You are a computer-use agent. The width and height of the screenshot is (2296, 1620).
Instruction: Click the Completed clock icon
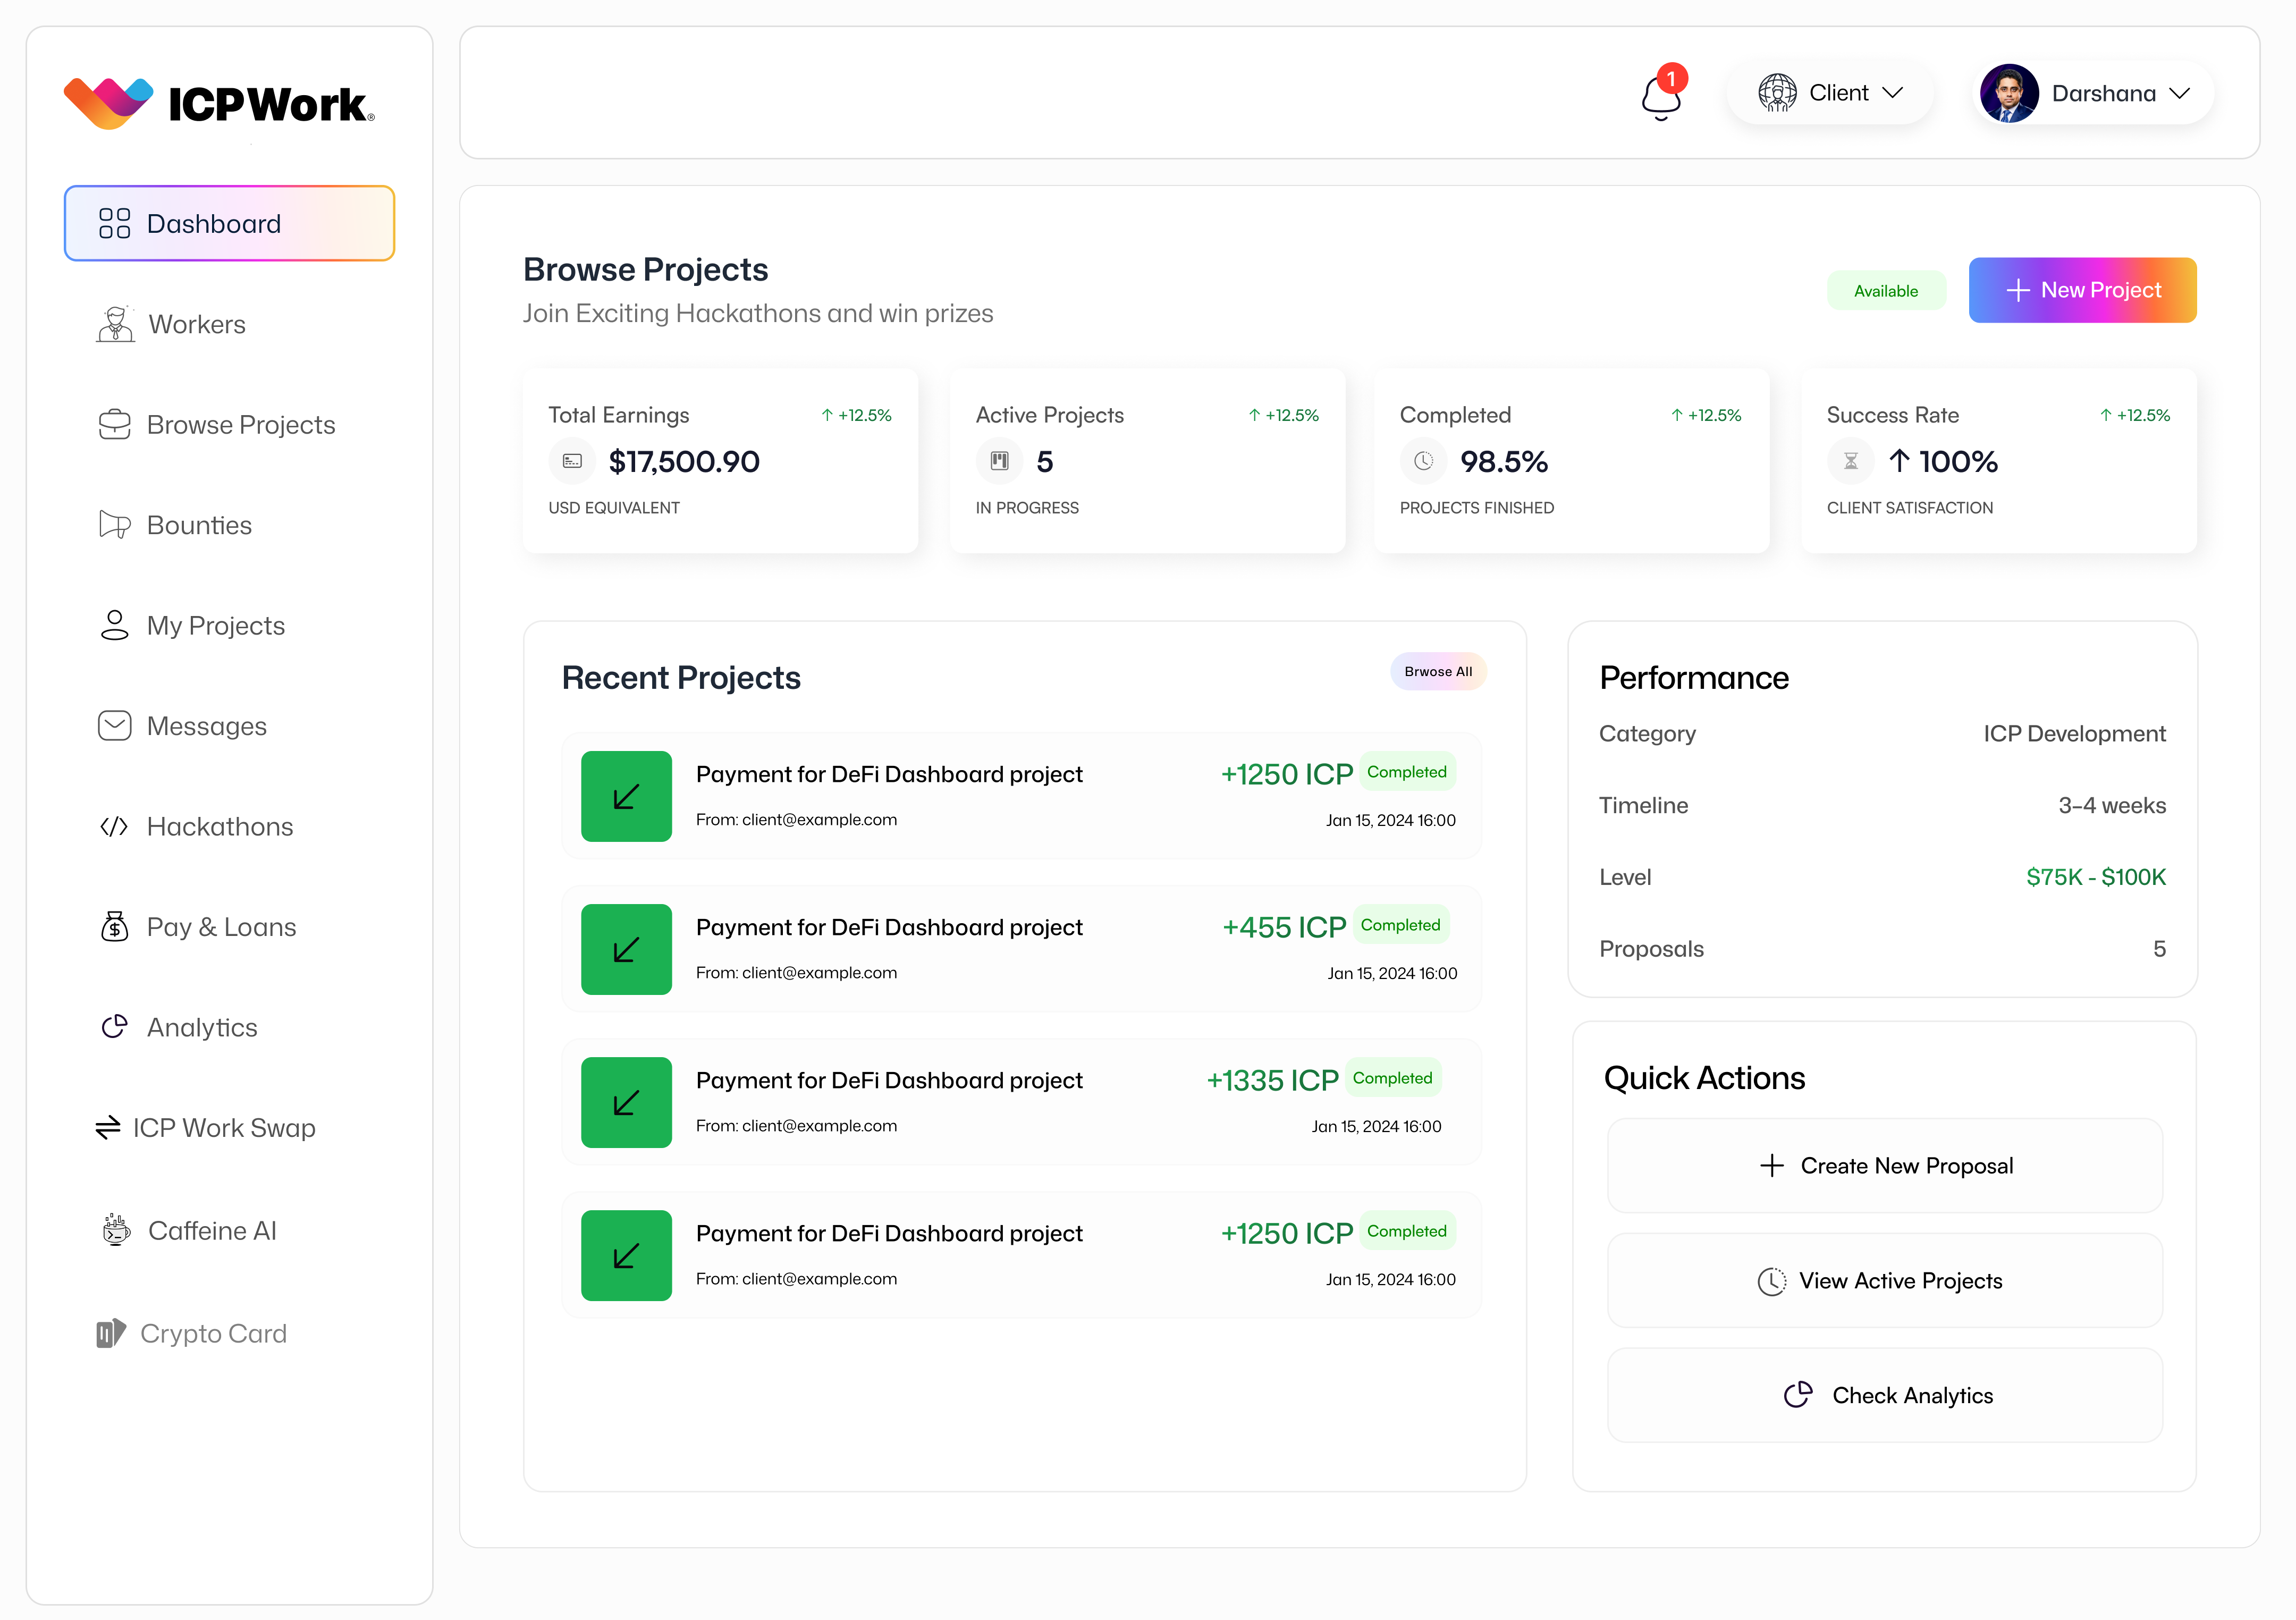coord(1423,461)
